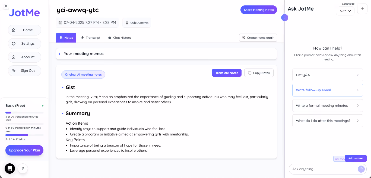Collapse the Summary section

coord(63,114)
